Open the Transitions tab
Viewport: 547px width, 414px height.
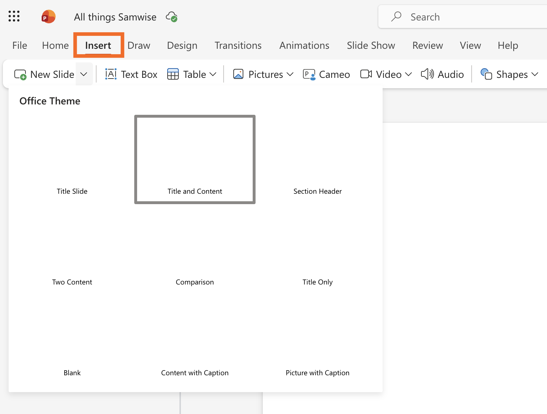point(238,46)
